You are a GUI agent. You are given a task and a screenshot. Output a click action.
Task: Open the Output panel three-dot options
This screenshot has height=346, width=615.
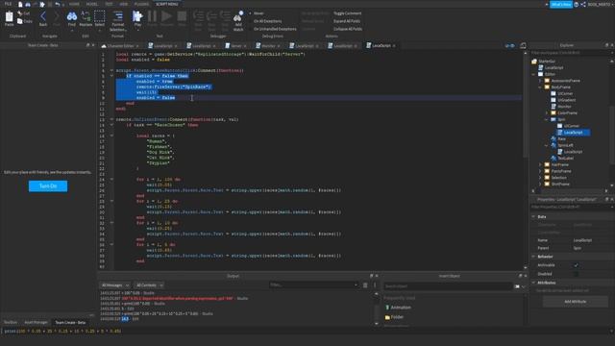[x=375, y=285]
